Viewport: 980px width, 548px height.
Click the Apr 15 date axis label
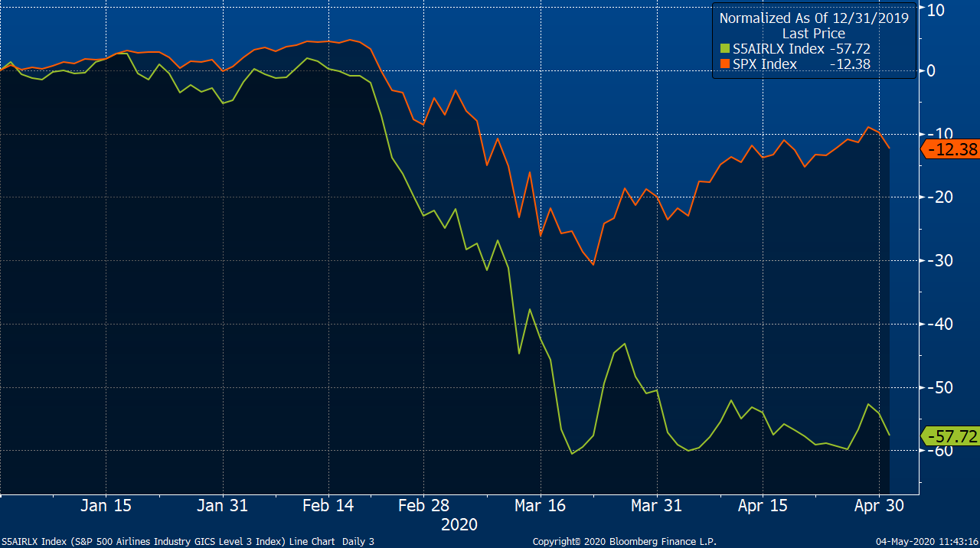763,506
